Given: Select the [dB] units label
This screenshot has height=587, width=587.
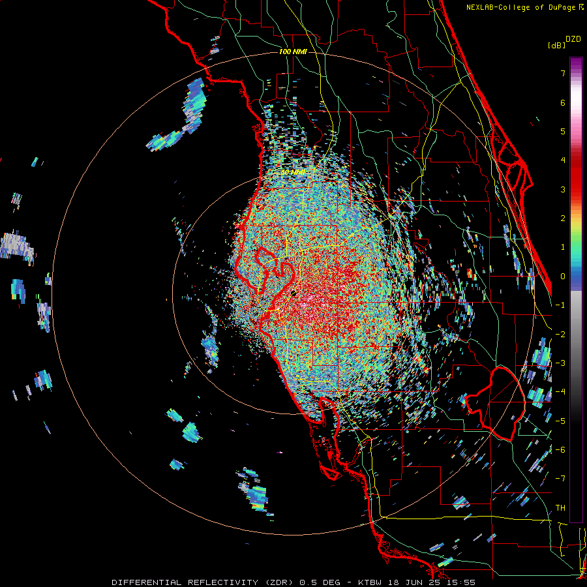Looking at the screenshot, I should click(x=556, y=45).
